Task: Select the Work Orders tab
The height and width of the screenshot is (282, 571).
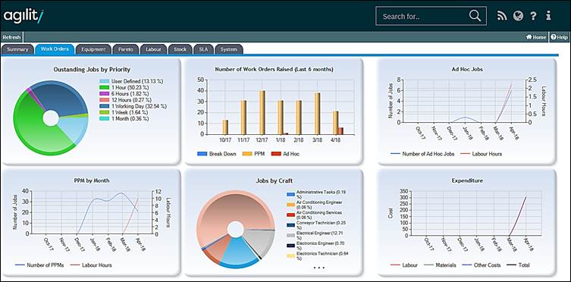Action: [55, 49]
